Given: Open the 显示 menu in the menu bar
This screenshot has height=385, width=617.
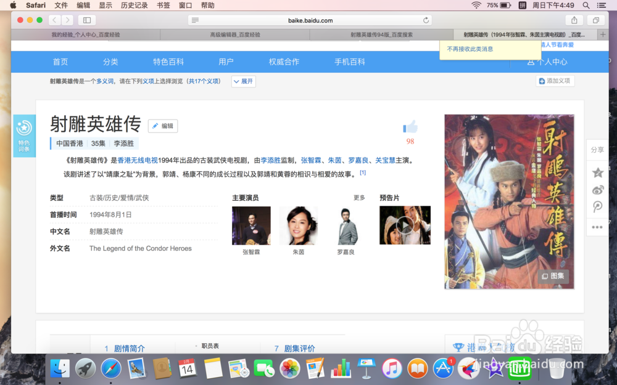Looking at the screenshot, I should coord(106,5).
